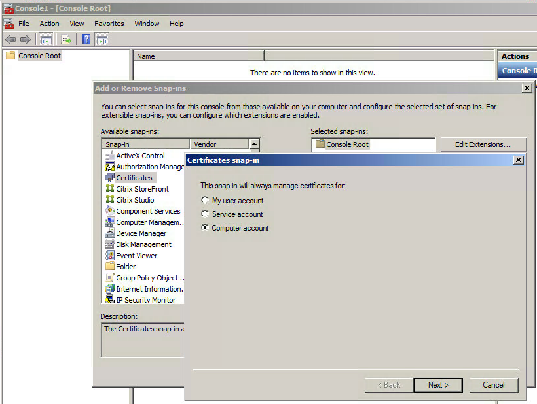Sort list by Snap-in column header
Screen dimensions: 537x404
(145, 144)
